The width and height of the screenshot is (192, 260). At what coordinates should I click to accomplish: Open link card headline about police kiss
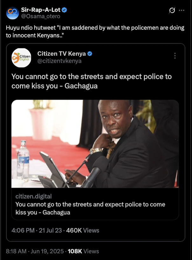point(90,208)
